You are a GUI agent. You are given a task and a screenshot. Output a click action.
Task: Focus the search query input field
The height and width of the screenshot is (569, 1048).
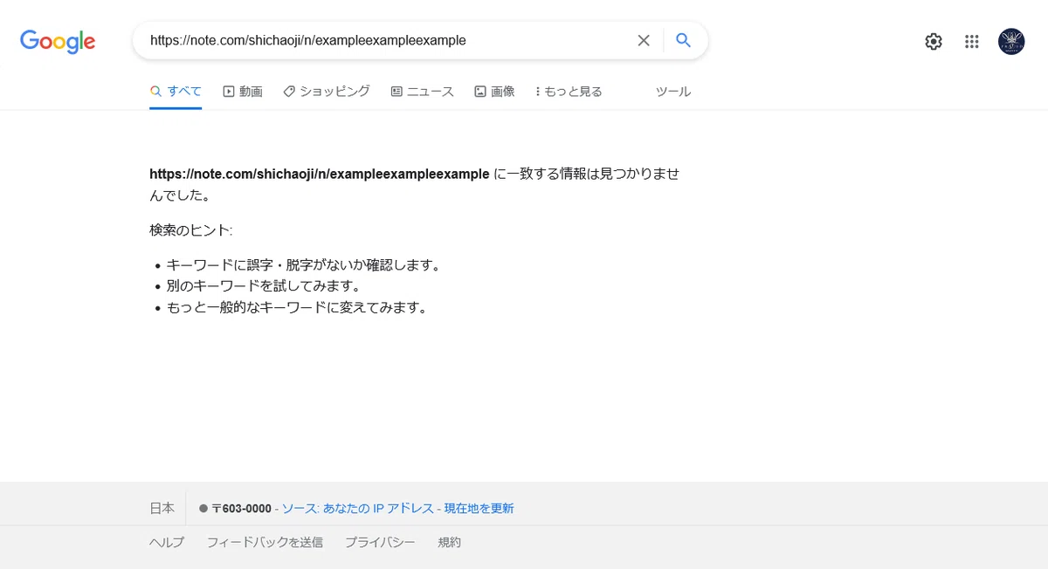pyautogui.click(x=389, y=40)
